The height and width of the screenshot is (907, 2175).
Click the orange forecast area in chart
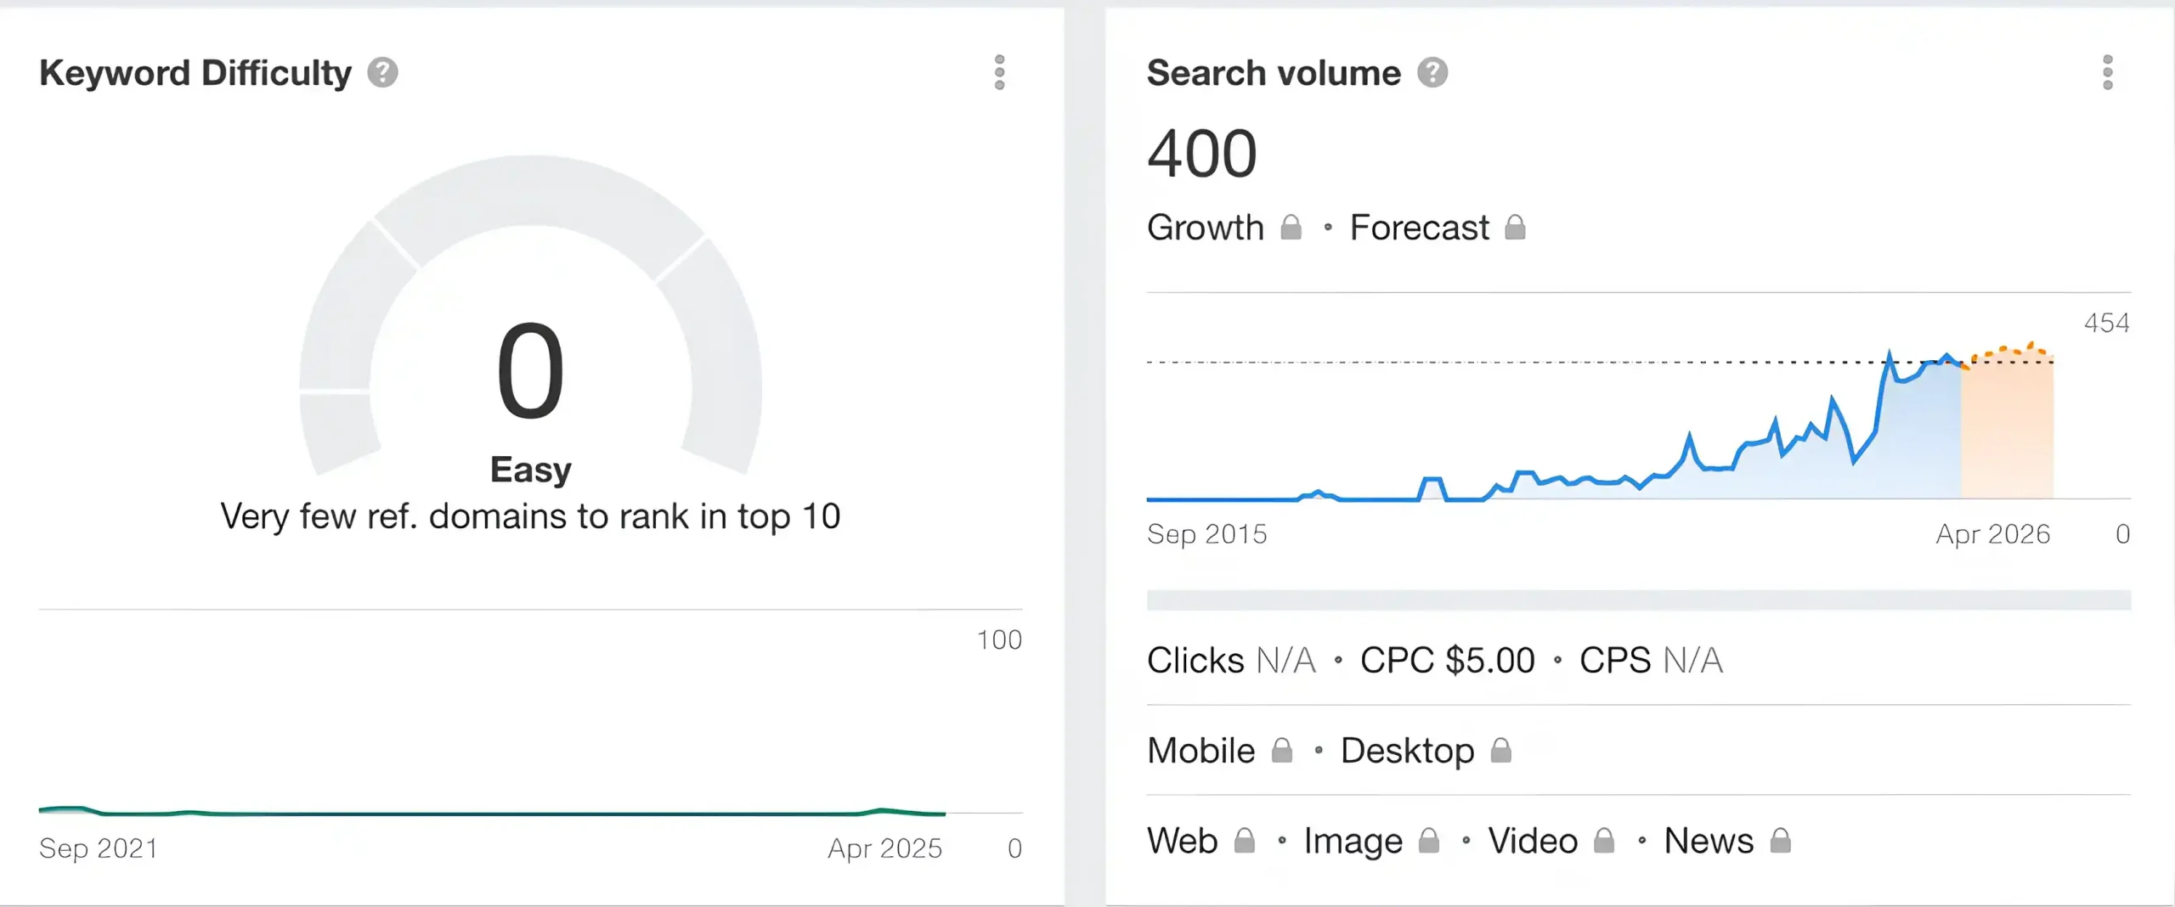2007,433
